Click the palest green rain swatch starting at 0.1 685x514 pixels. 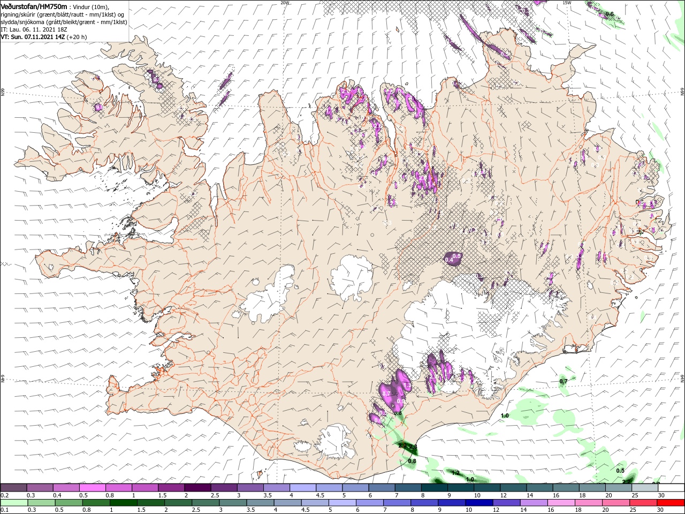pos(13,503)
